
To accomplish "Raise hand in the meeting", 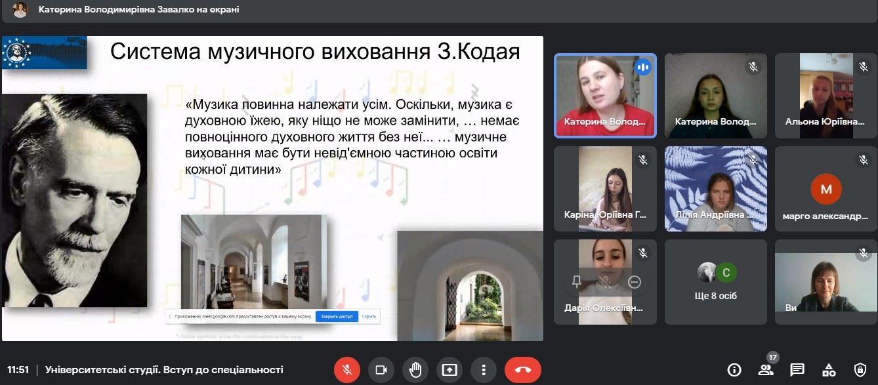I will [415, 370].
